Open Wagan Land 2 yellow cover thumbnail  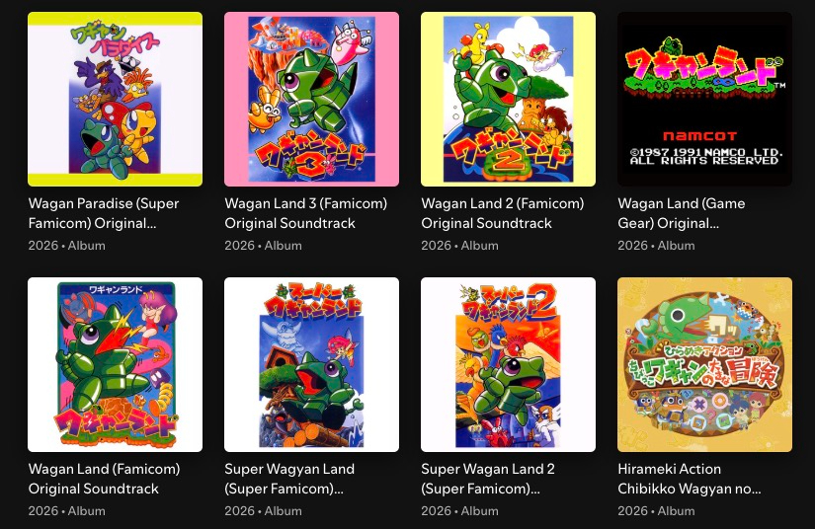(x=508, y=99)
